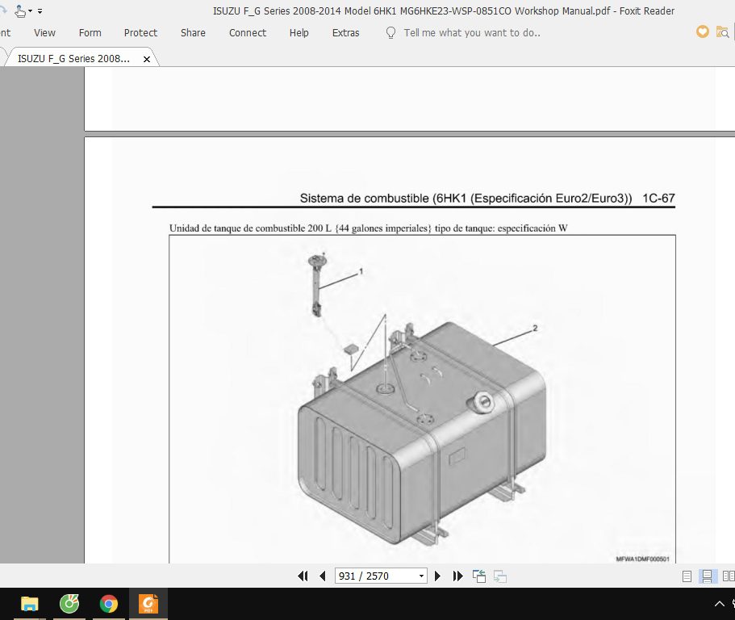Click figure code MFWA1DMF000501
735x620 pixels.
point(643,559)
